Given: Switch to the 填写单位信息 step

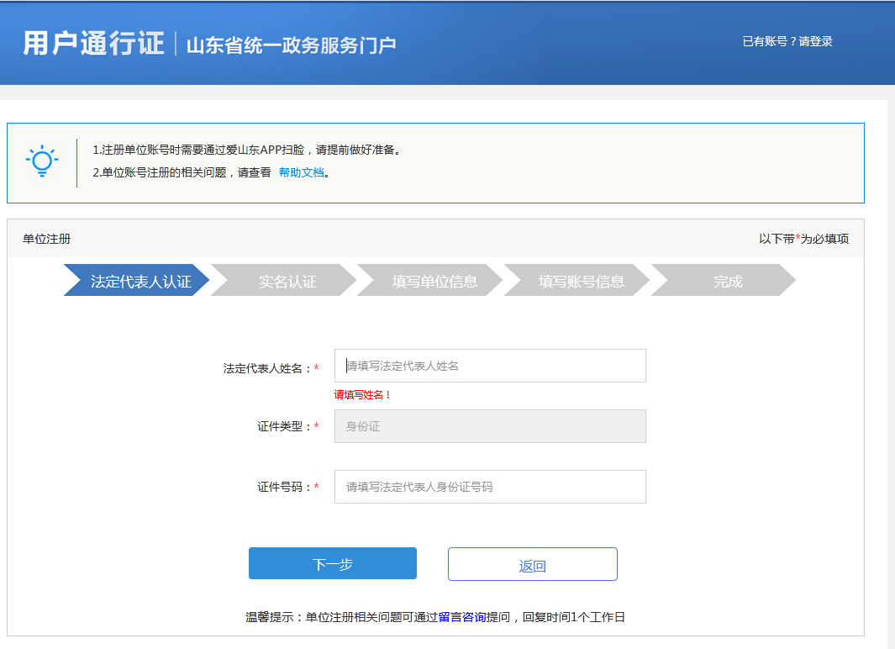Looking at the screenshot, I should pos(434,282).
